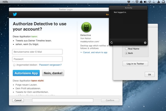Open settings gear in Activity popover
The height and width of the screenshot is (111, 166).
145,43
